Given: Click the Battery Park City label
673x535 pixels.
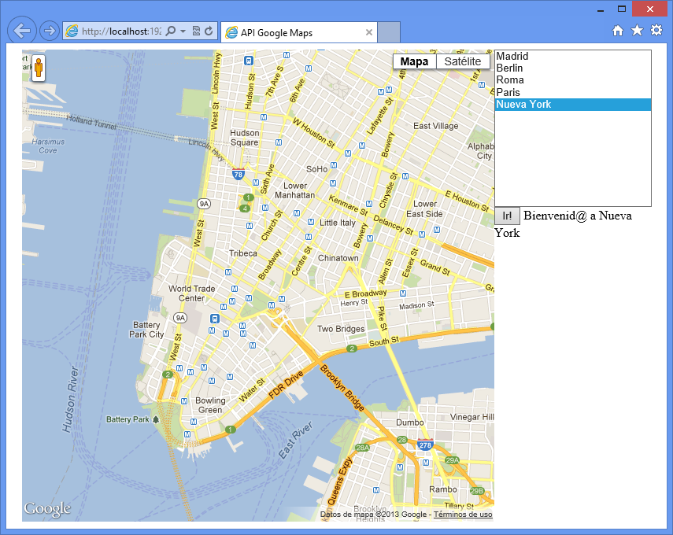Looking at the screenshot, I should (146, 330).
